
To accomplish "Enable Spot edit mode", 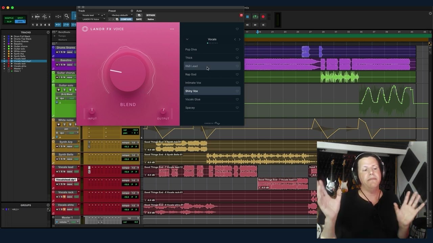I will pyautogui.click(x=20, y=18).
